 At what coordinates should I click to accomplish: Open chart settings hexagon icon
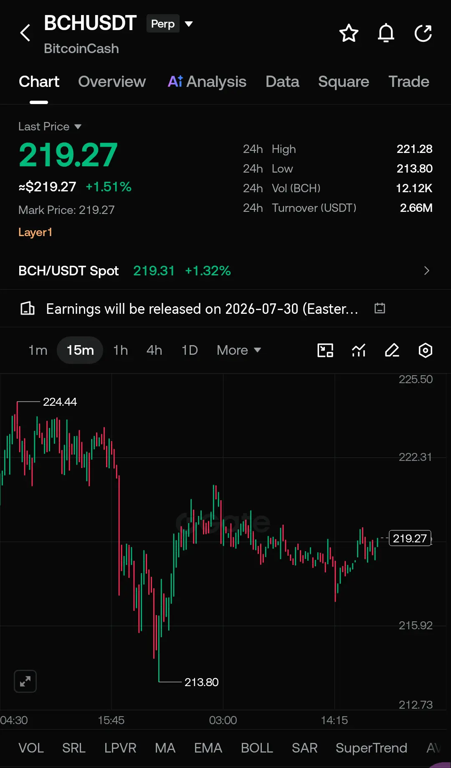[x=425, y=350]
